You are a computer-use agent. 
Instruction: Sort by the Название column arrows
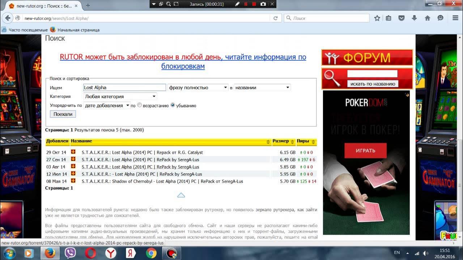(x=268, y=142)
